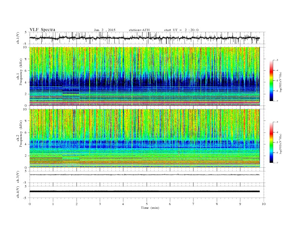Click the ch.3 voltage trace line
Viewport: 297px width, 229px height.
click(144, 175)
